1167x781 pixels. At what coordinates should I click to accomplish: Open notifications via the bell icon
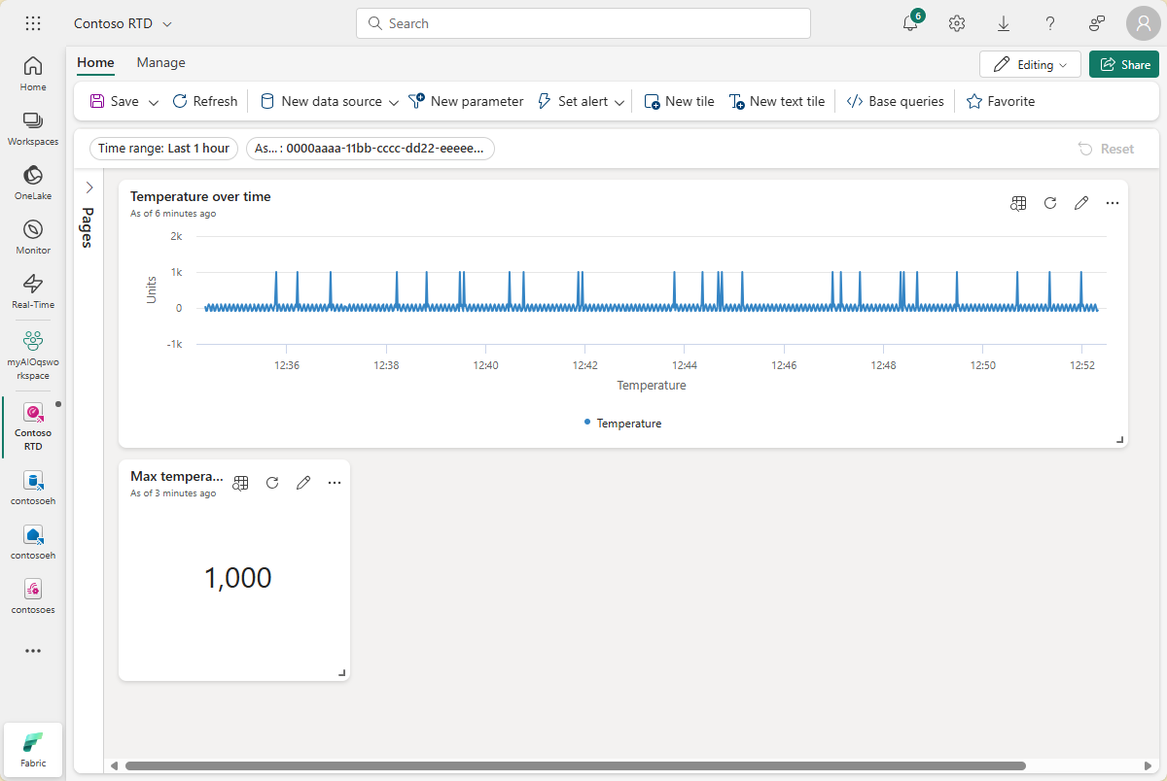[907, 22]
